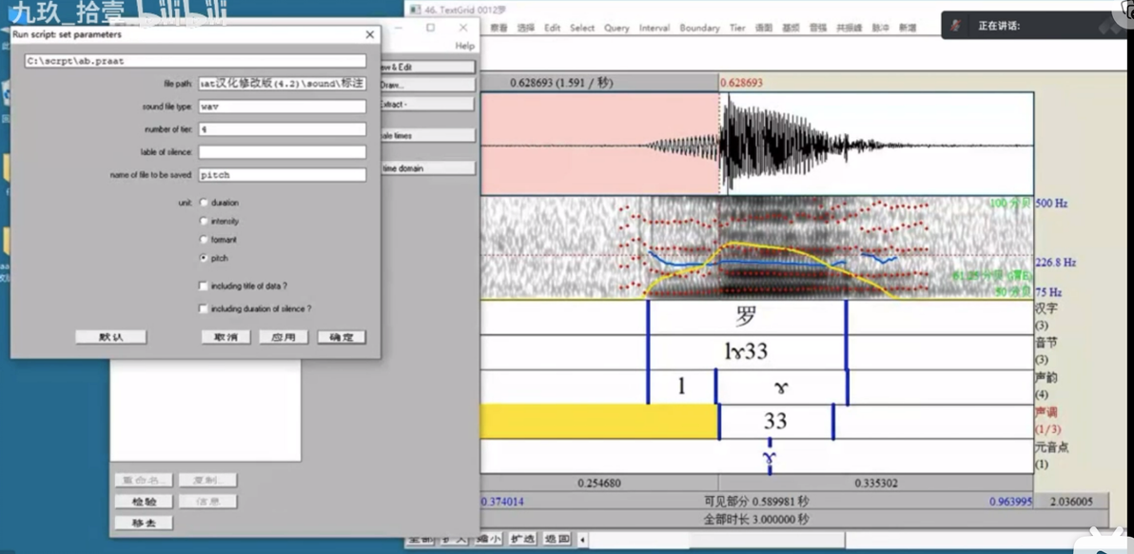1134x554 pixels.
Task: Select the duration unit radio button
Action: pyautogui.click(x=204, y=203)
